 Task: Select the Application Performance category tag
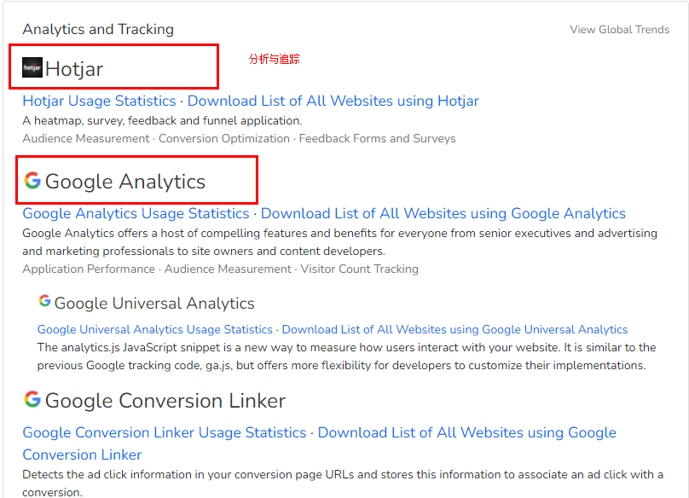(89, 269)
